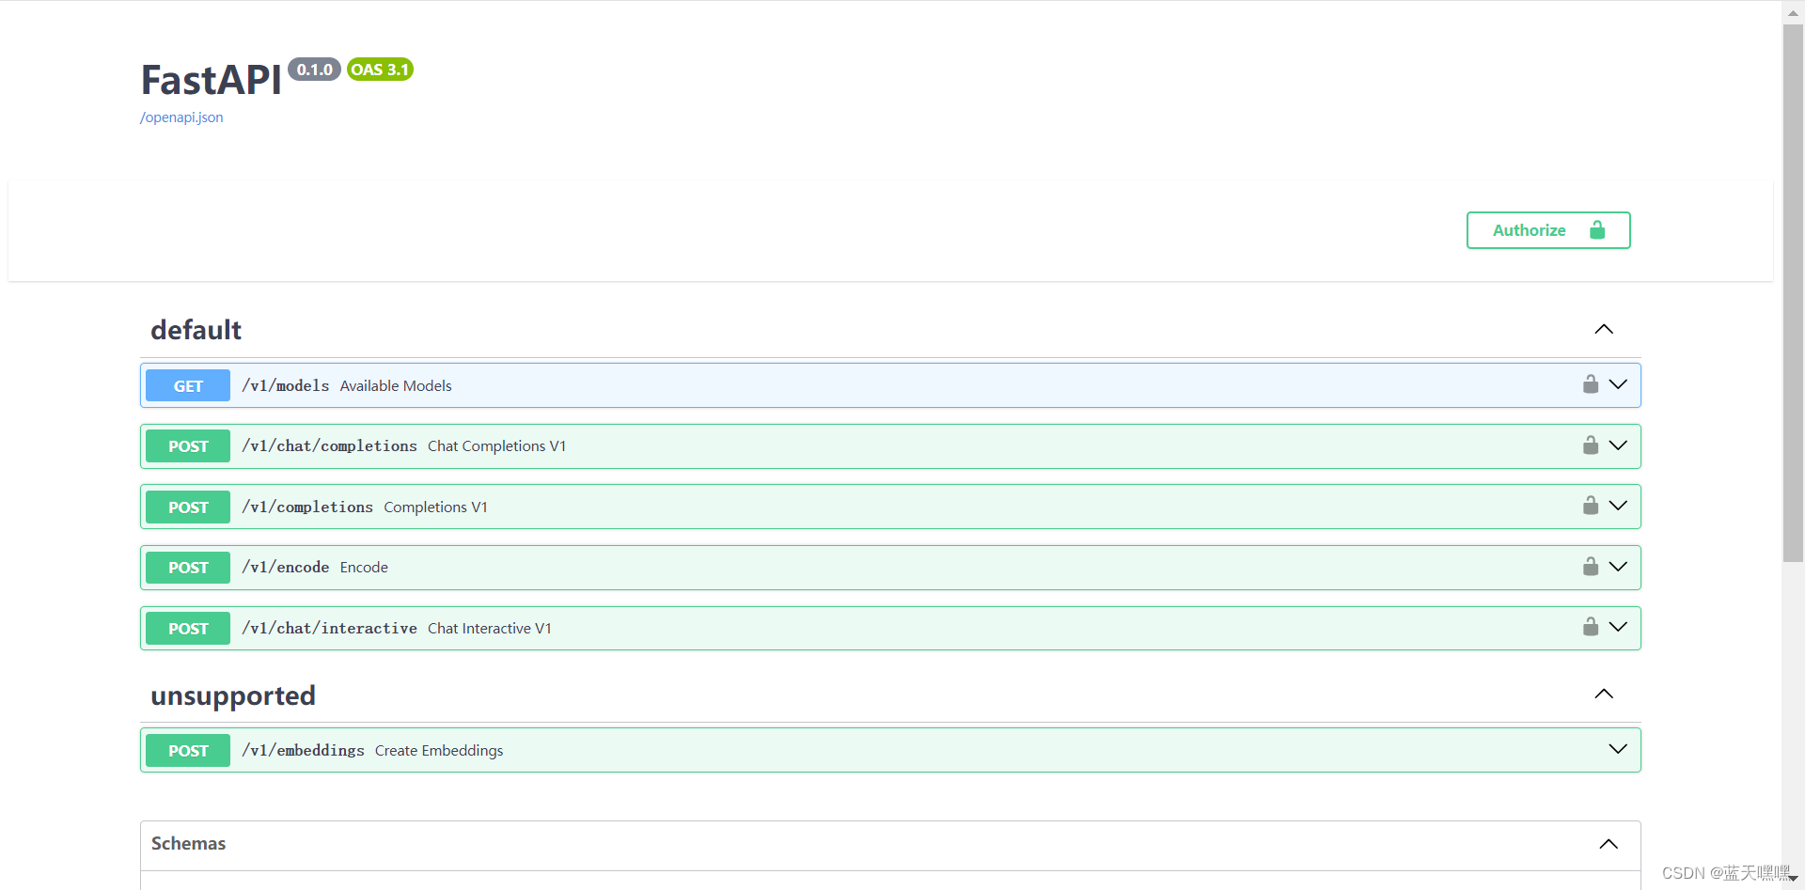Expand the /v1/embeddings endpoint chevron
The image size is (1805, 890).
(1618, 749)
